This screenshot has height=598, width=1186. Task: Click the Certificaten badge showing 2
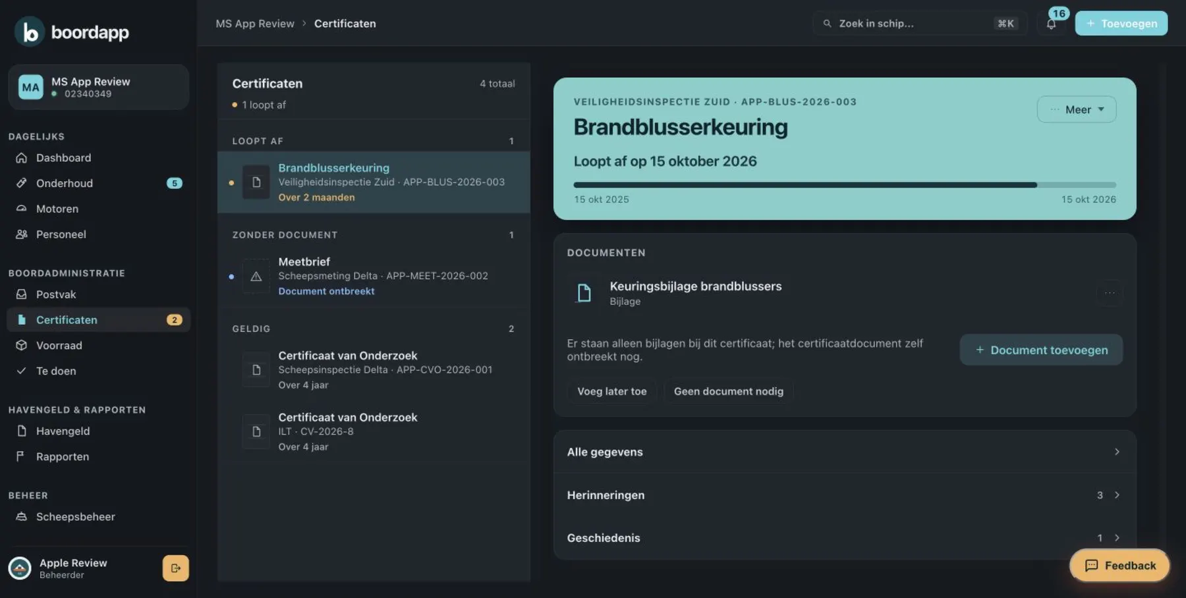tap(174, 320)
